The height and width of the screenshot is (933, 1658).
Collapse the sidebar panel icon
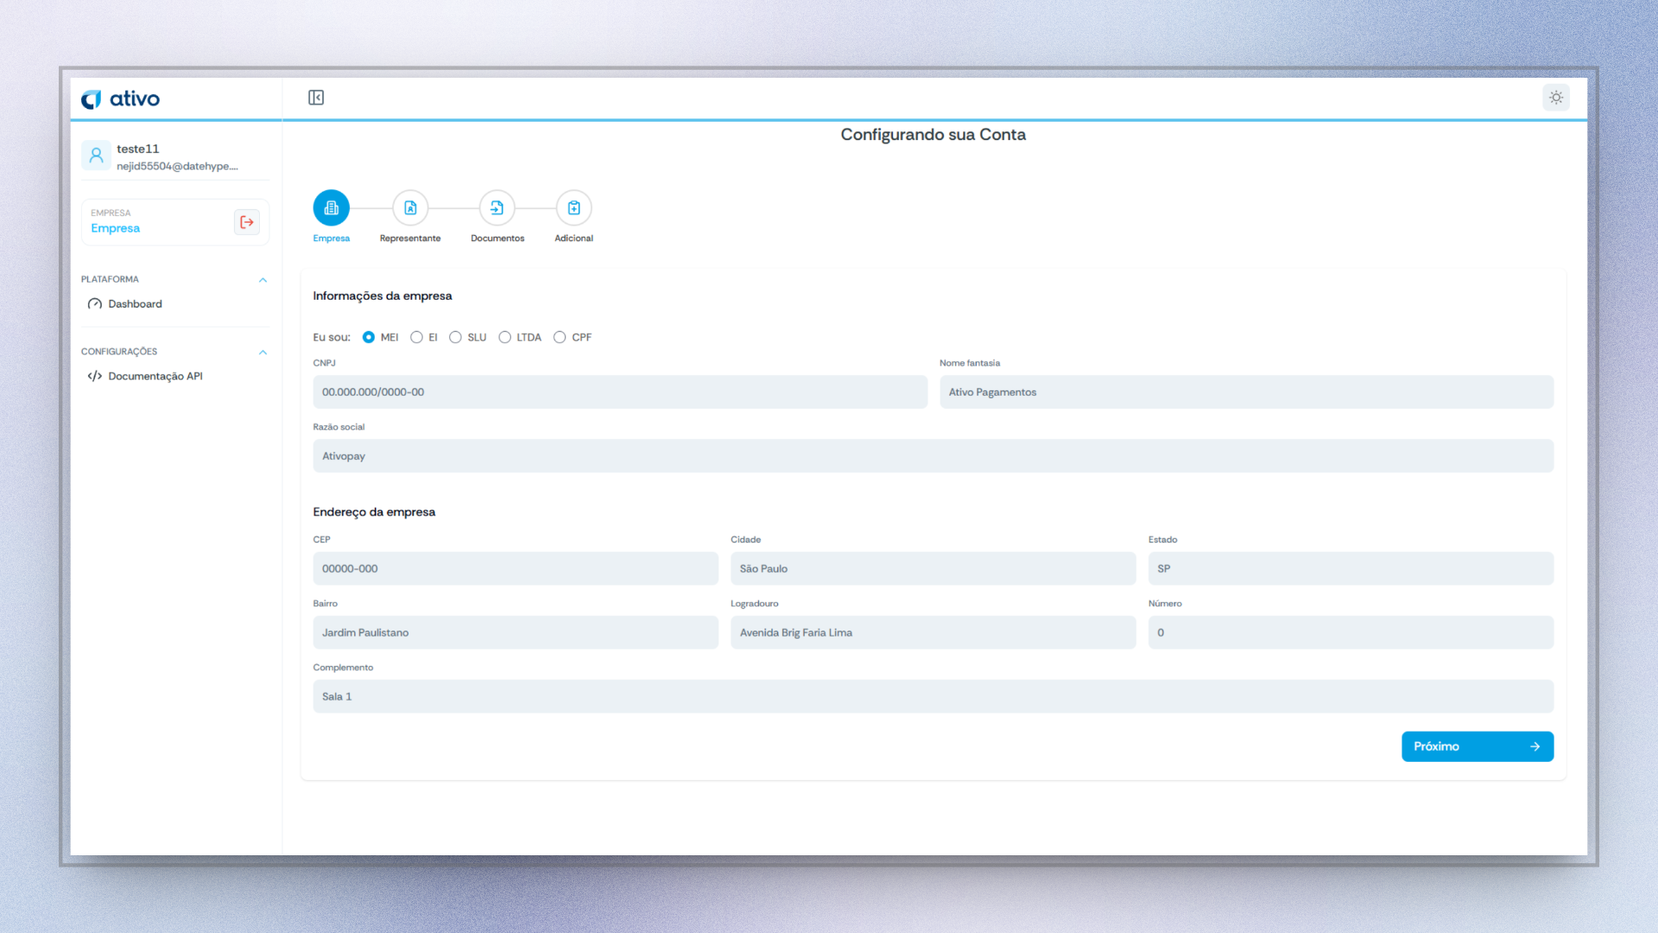[x=316, y=98]
